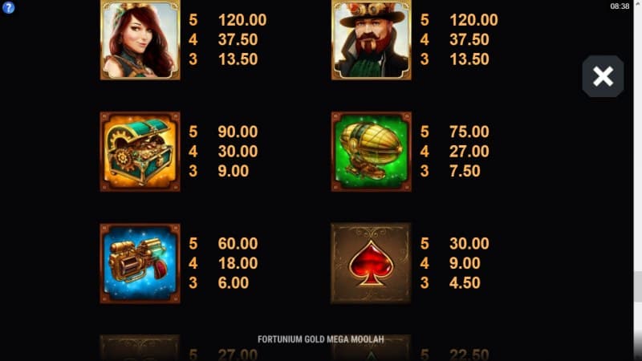Select the bearded man in hat symbol

click(372, 39)
